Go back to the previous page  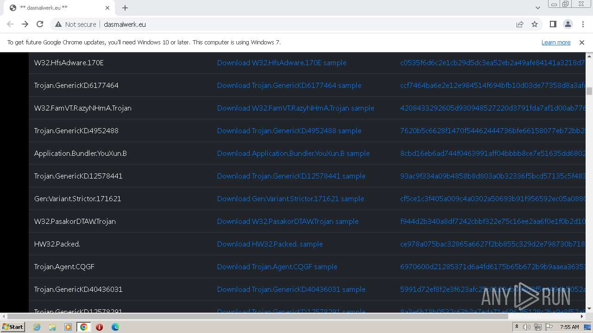(10, 24)
